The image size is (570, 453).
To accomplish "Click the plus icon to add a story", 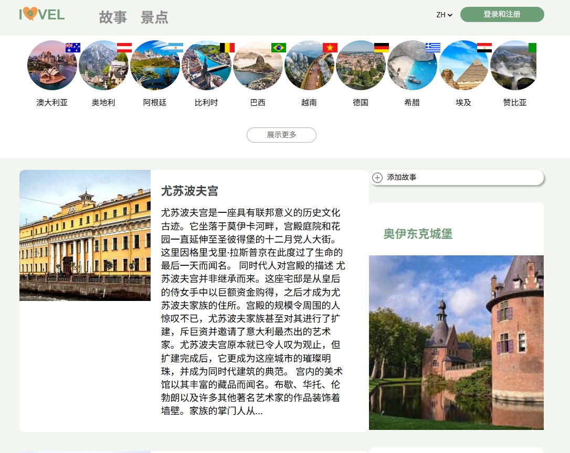I will click(x=377, y=178).
